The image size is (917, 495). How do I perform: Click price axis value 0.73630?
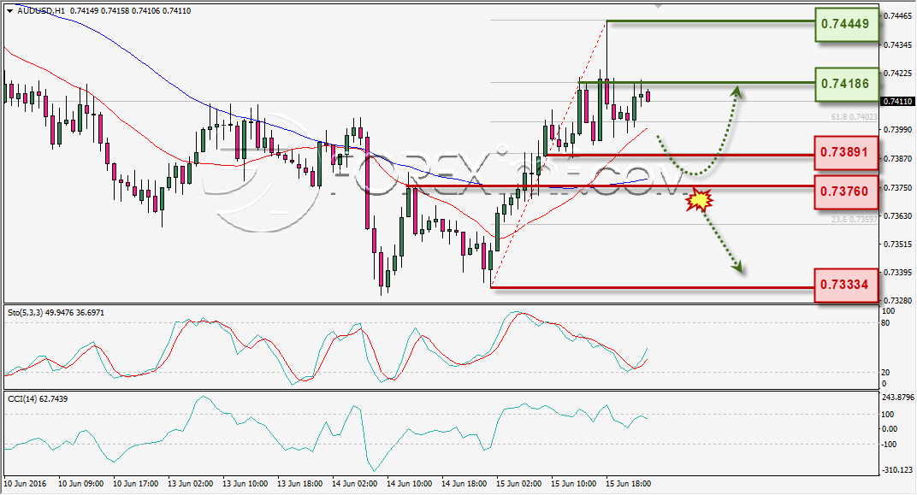[x=897, y=215]
